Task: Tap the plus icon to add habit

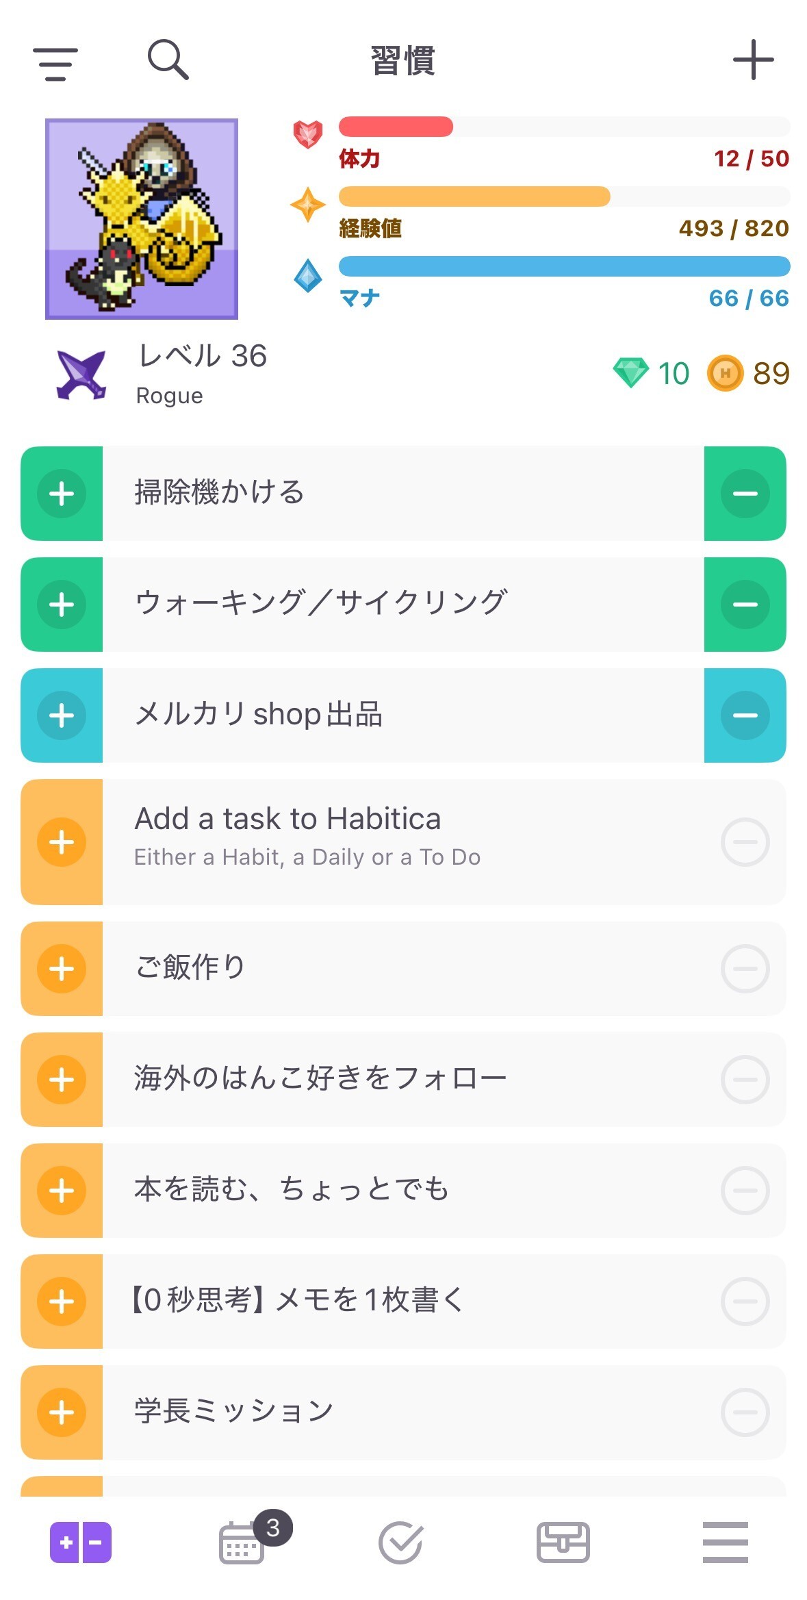Action: (x=753, y=60)
